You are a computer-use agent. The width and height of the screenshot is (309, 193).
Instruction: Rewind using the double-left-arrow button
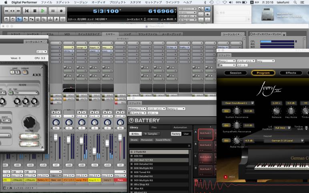point(6,11)
